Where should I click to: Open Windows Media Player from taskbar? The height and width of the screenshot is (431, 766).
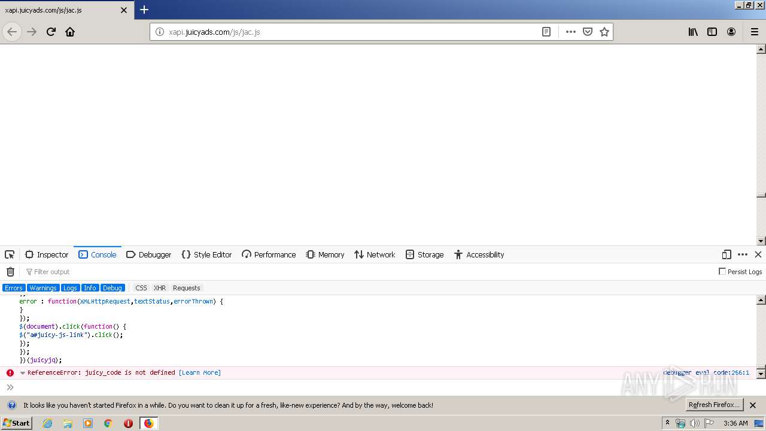point(88,423)
